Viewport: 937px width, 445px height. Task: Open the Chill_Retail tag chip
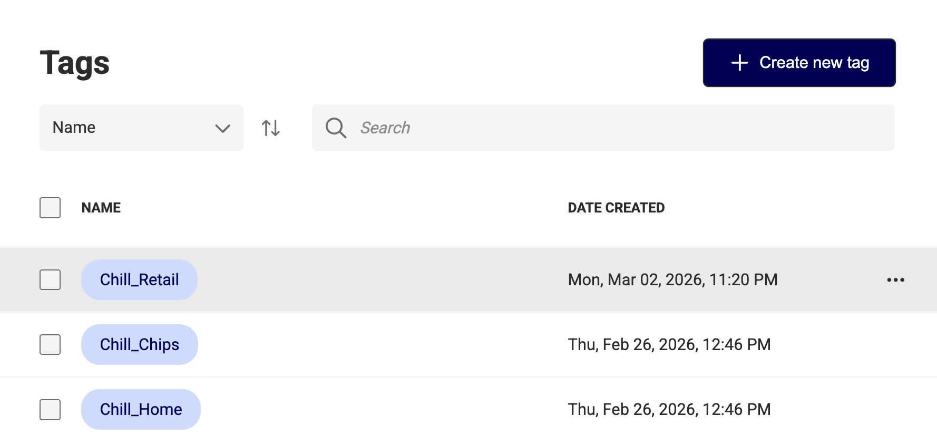(139, 279)
